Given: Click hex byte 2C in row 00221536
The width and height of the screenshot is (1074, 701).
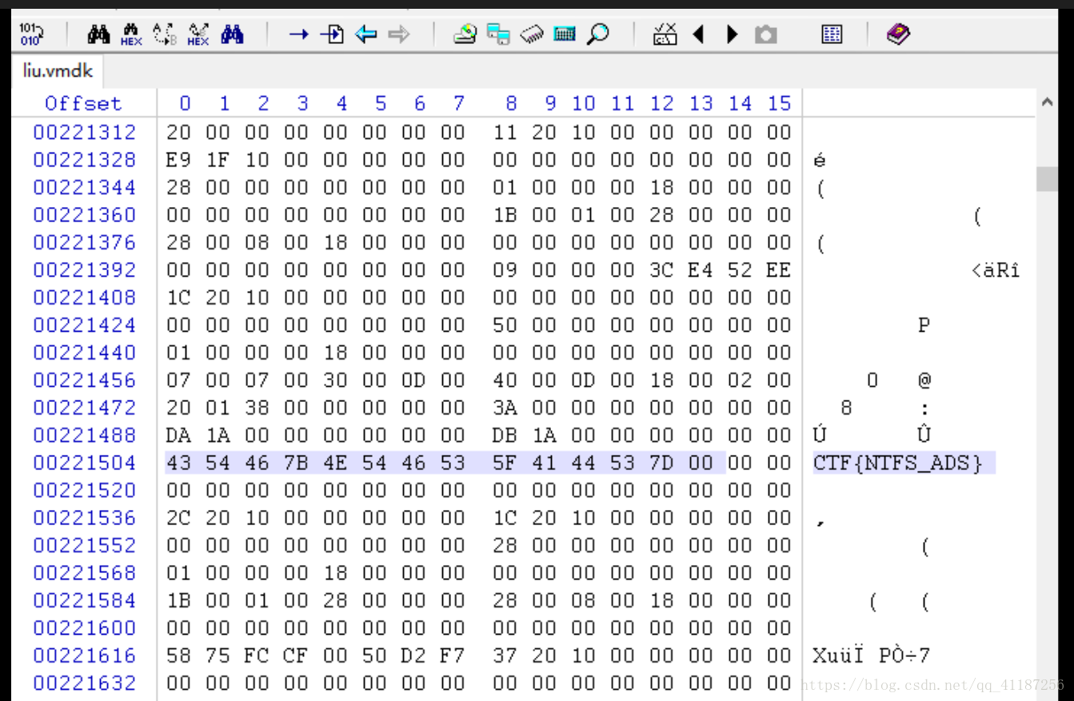Looking at the screenshot, I should (178, 518).
